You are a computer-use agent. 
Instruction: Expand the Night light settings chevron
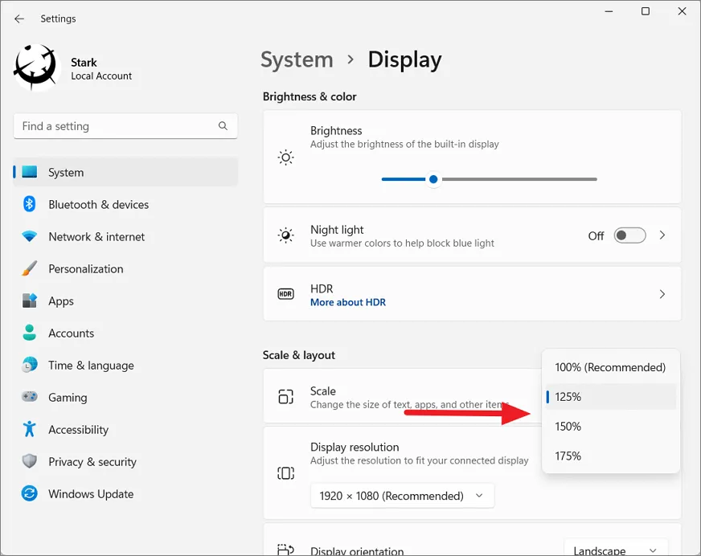tap(662, 235)
